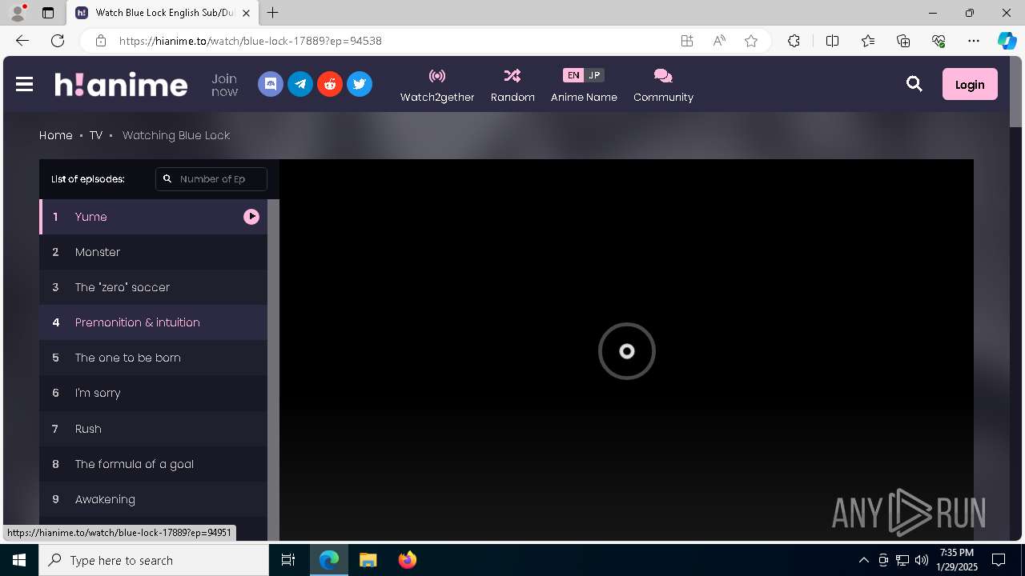Open the Twitter join link icon
Image resolution: width=1025 pixels, height=576 pixels.
360,84
